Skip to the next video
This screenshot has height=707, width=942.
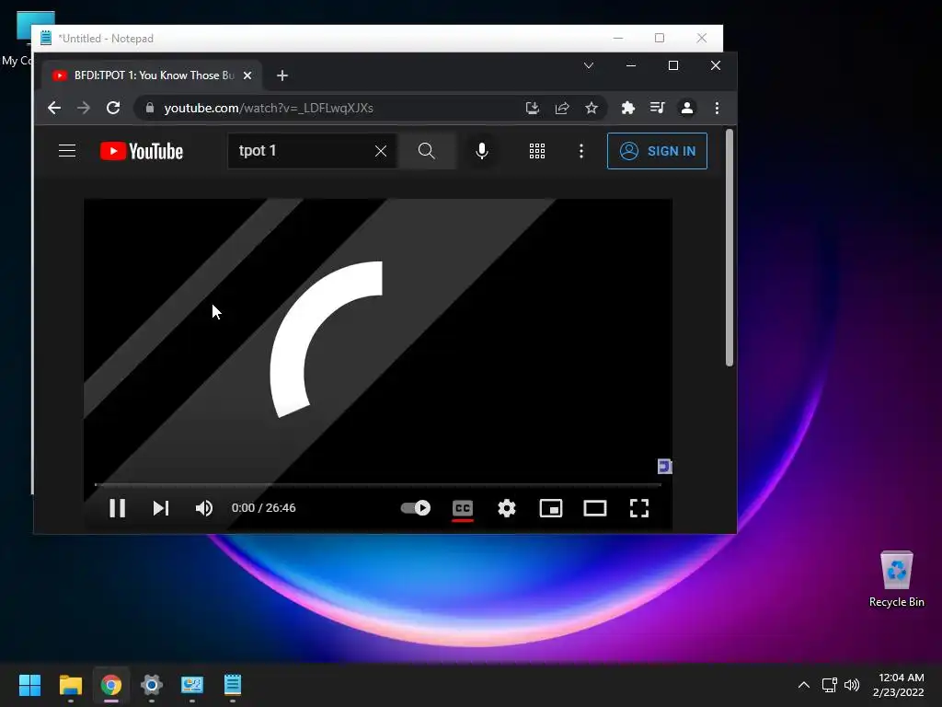160,508
